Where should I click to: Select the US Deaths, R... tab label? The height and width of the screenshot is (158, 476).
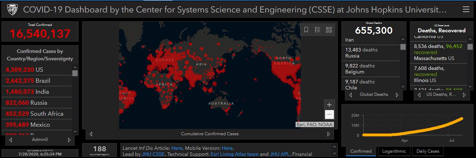point(442,94)
